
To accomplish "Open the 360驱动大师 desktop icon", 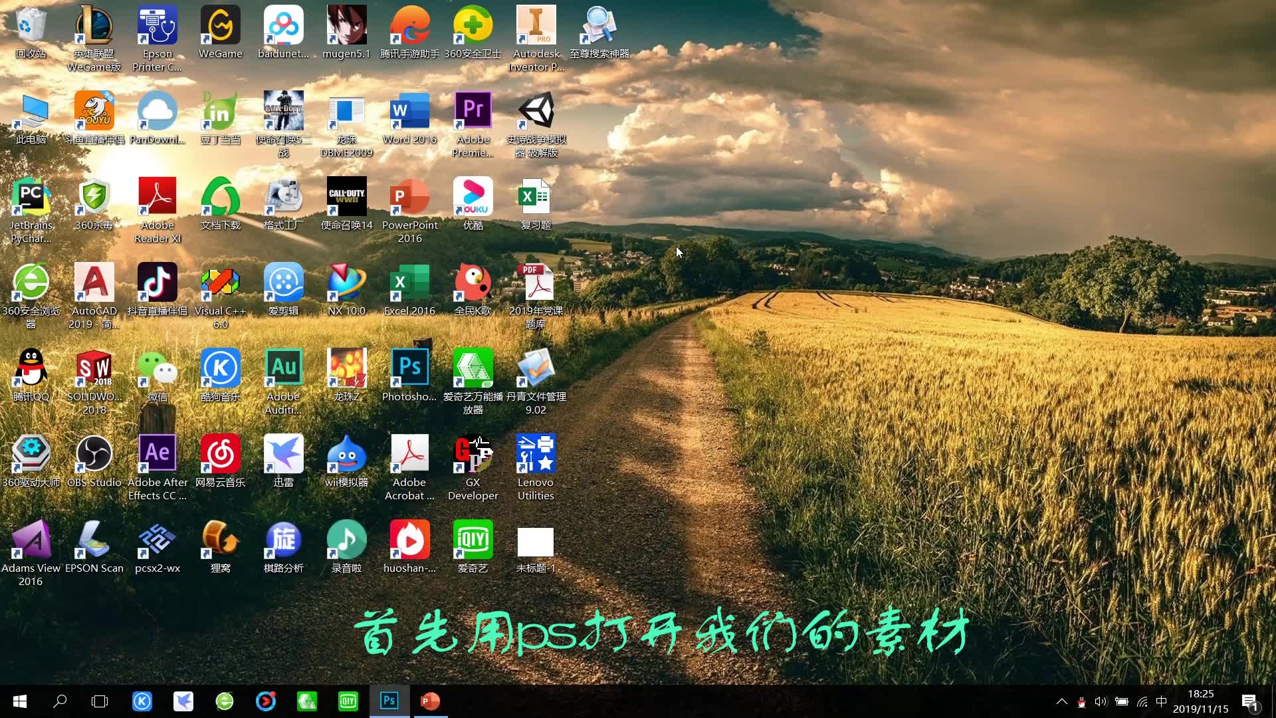I will coord(31,461).
